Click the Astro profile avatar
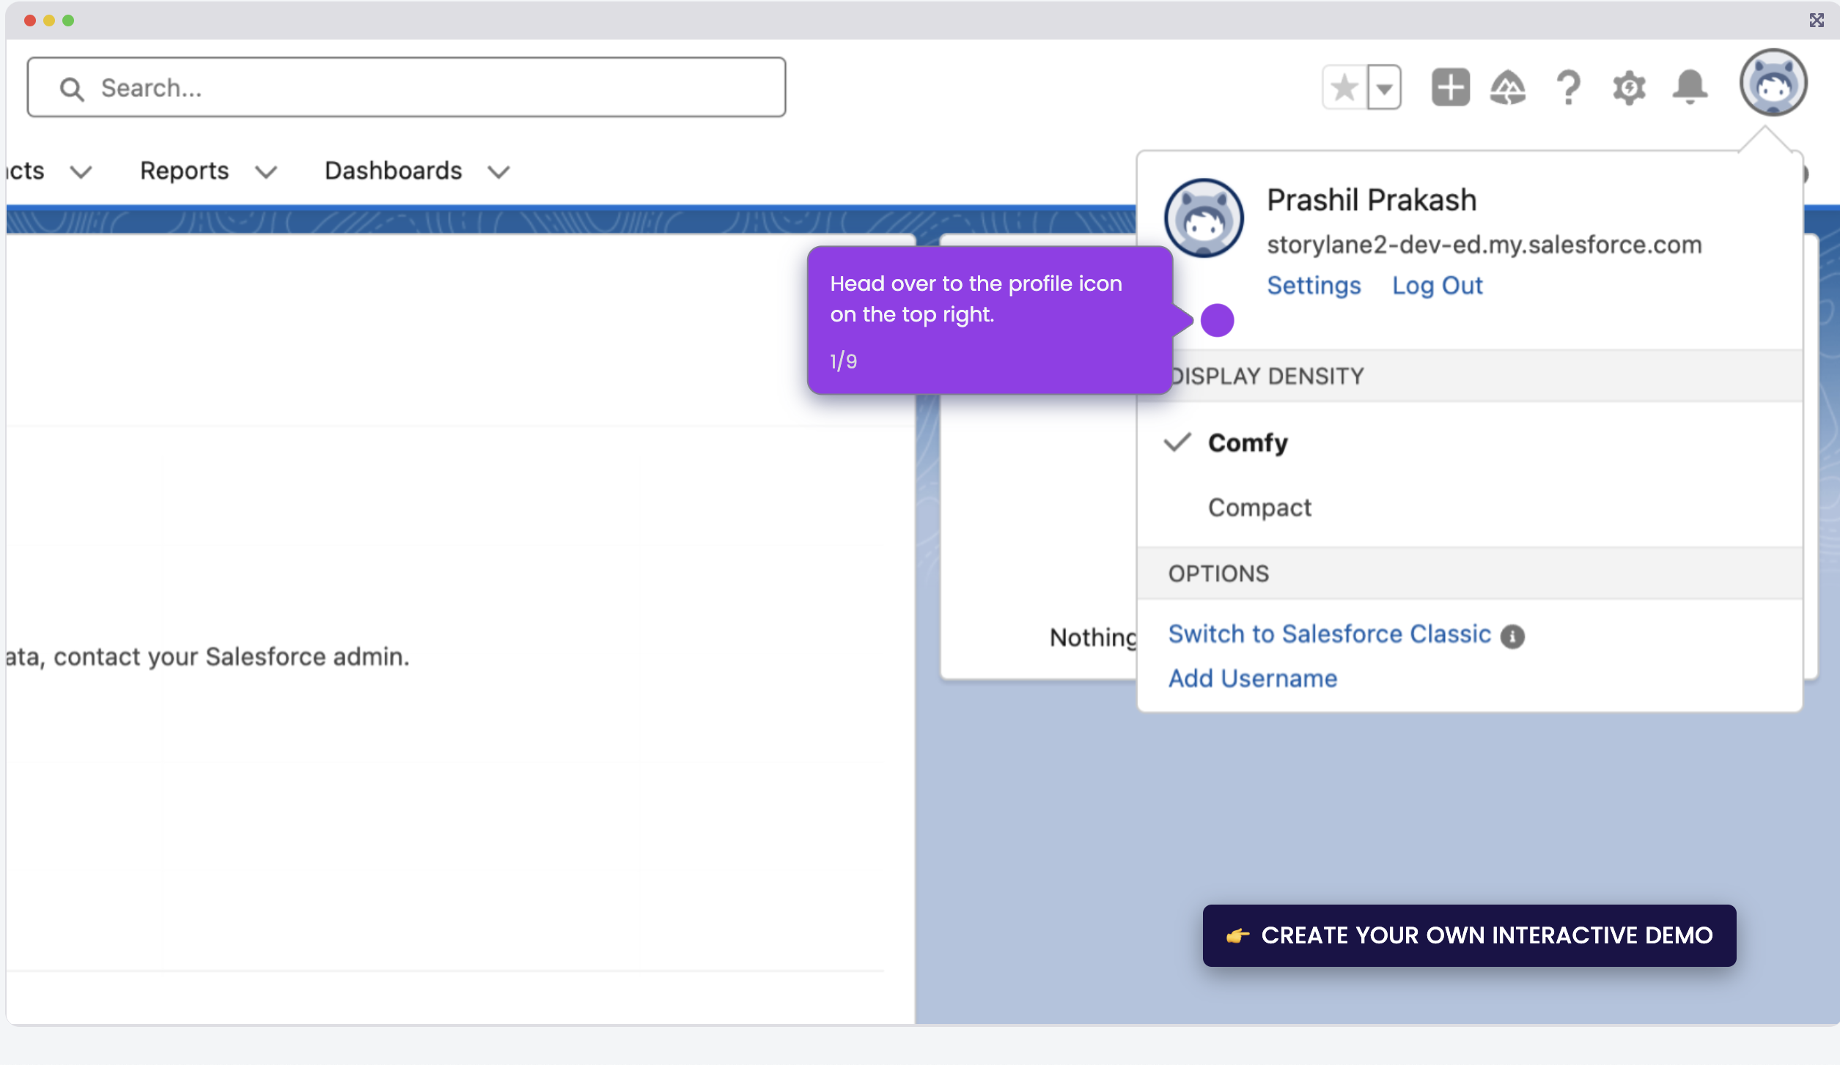This screenshot has width=1840, height=1065. (x=1774, y=83)
